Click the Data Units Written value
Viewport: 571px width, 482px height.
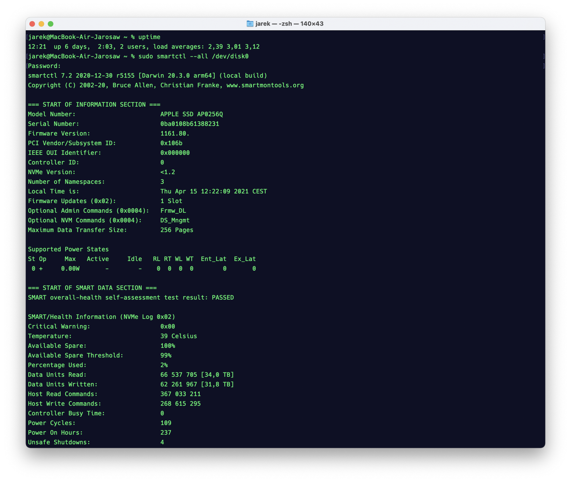tap(197, 384)
